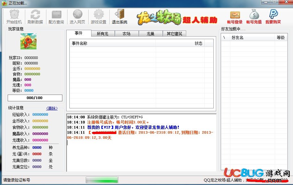
Task: Click the 好友加载中 panel title
Action: [233, 29]
